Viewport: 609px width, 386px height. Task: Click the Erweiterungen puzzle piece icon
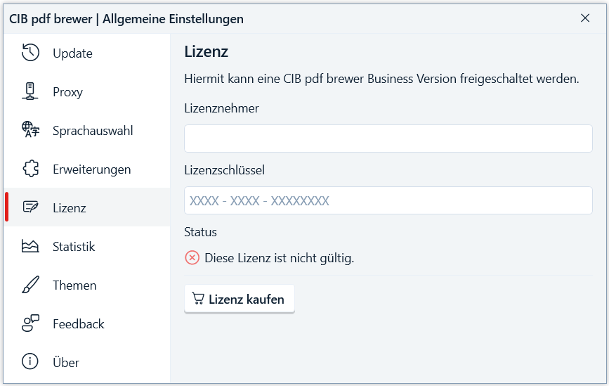coord(31,169)
